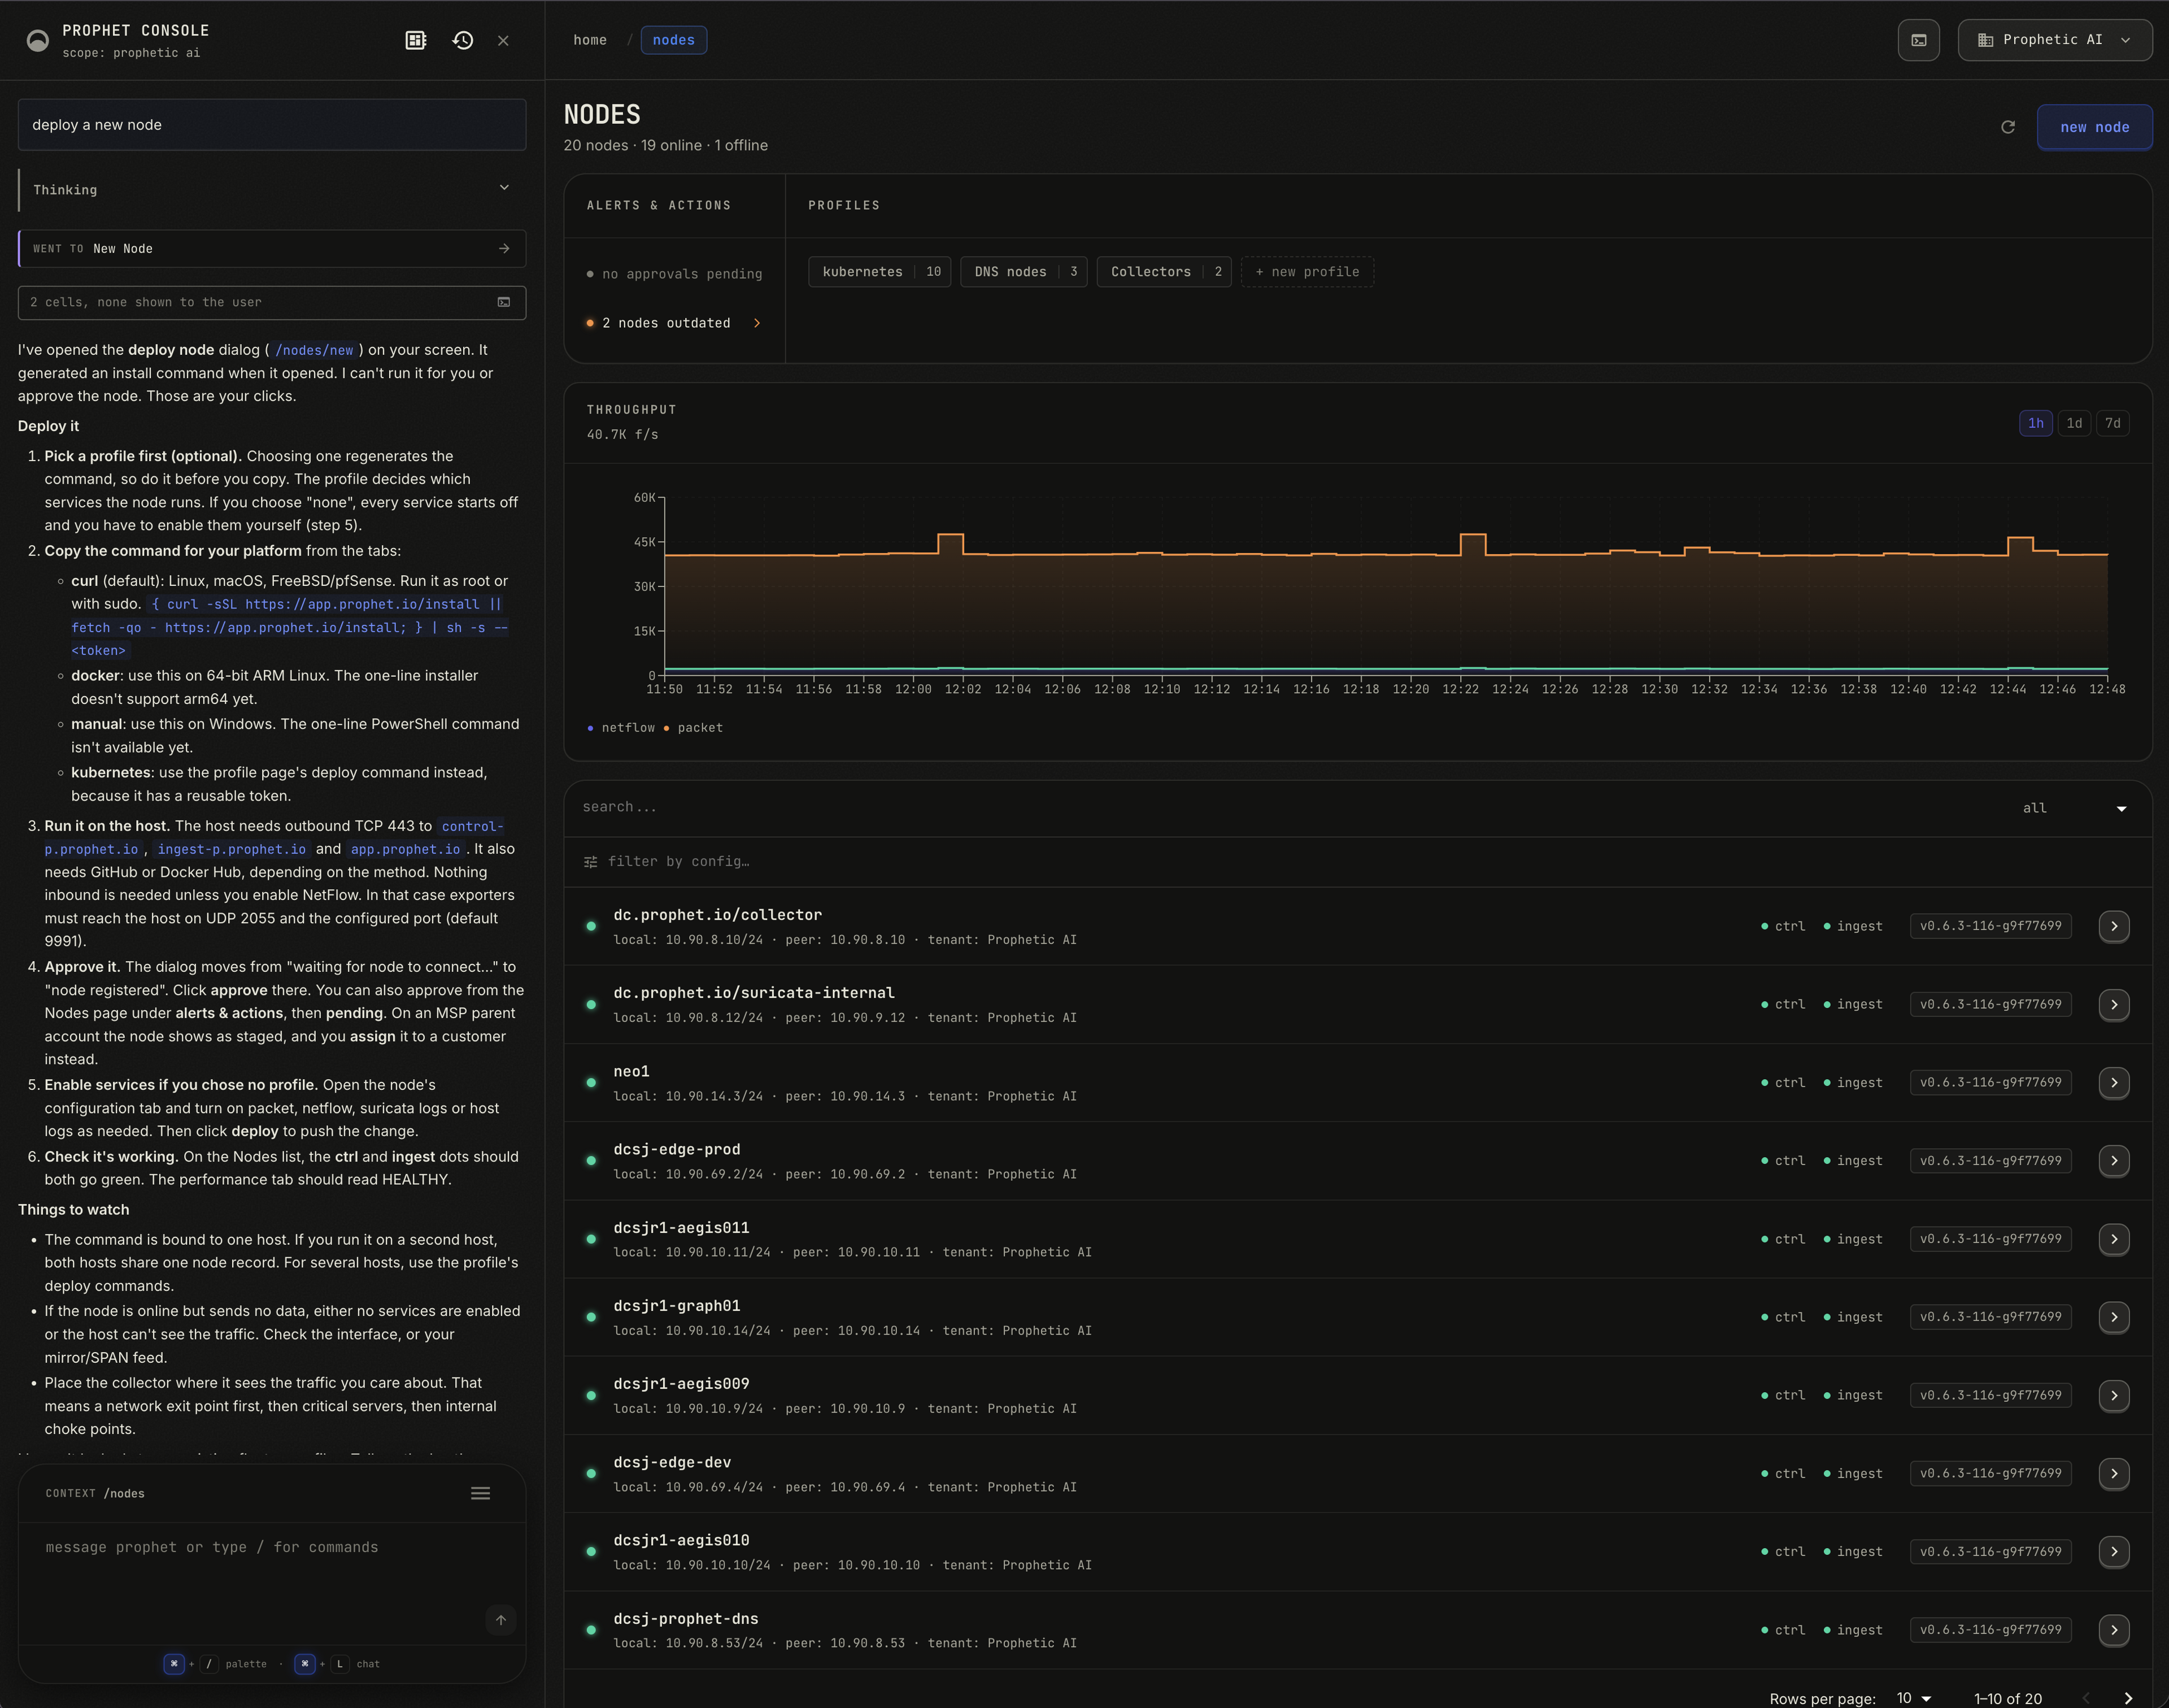The width and height of the screenshot is (2169, 1708).
Task: Open neo1 node details arrow
Action: point(2113,1082)
